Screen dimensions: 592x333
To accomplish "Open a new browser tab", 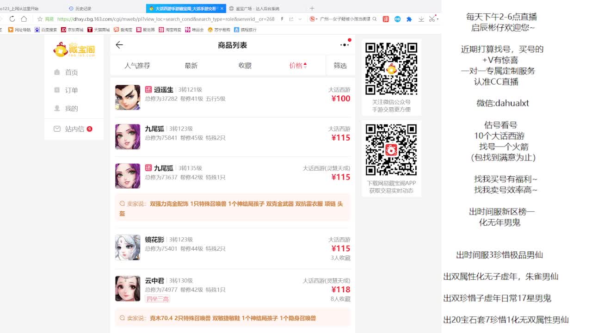I will [x=312, y=8].
